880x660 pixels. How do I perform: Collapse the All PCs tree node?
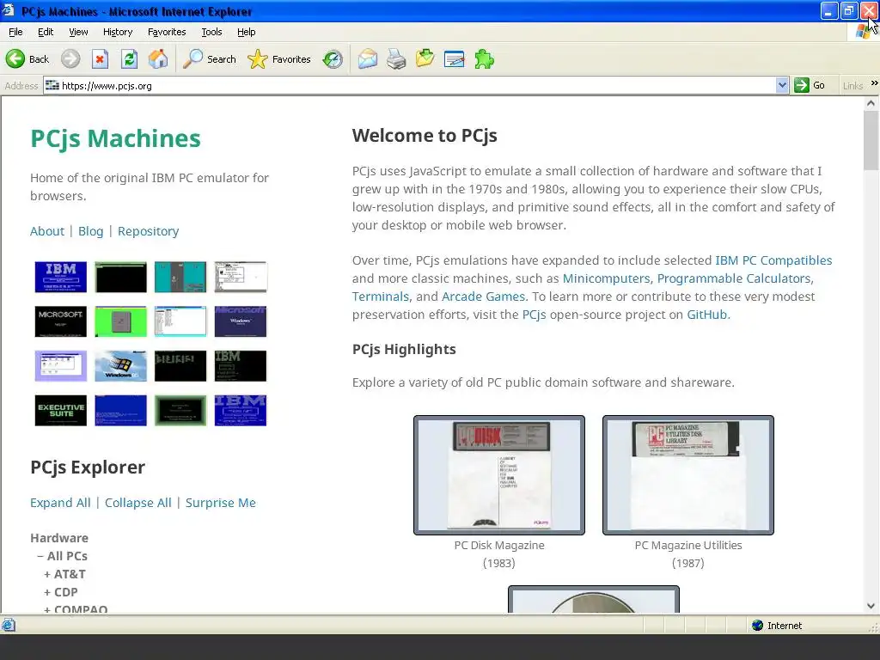pos(41,556)
